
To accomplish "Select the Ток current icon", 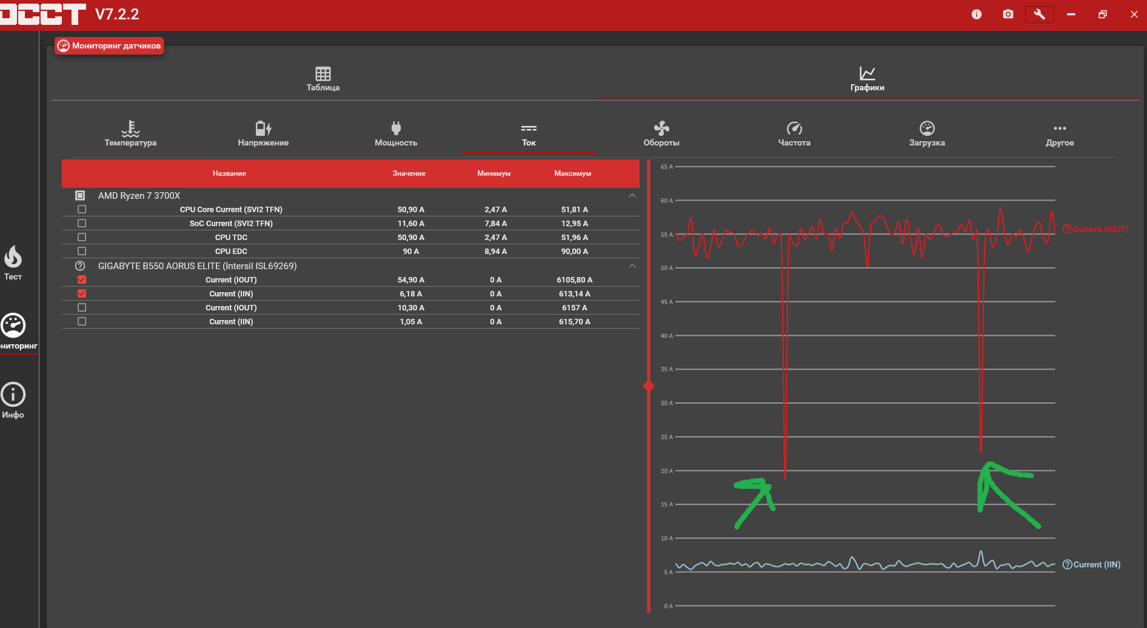I will [529, 129].
